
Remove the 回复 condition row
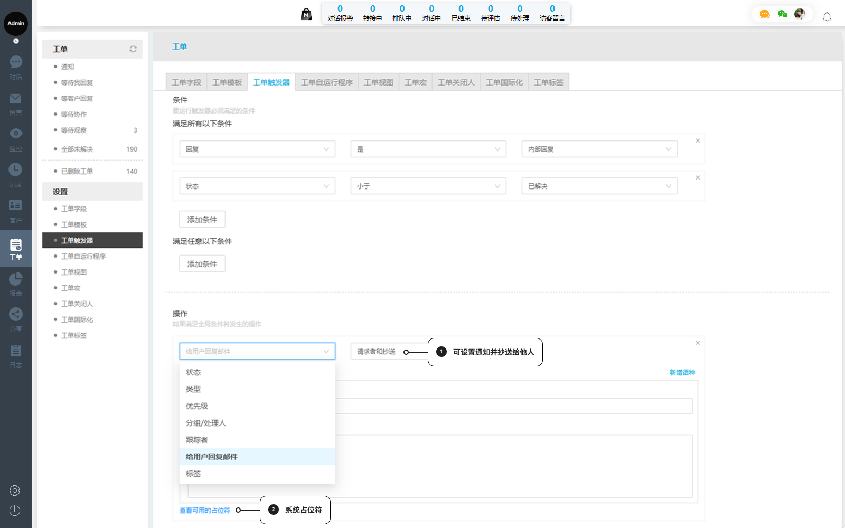click(x=698, y=141)
